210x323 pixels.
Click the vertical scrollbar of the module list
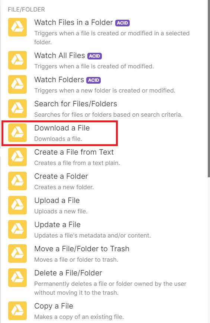coord(209,88)
